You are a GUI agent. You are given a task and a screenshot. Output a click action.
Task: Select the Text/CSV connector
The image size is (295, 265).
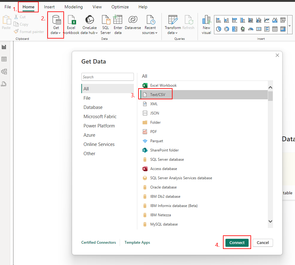204,95
